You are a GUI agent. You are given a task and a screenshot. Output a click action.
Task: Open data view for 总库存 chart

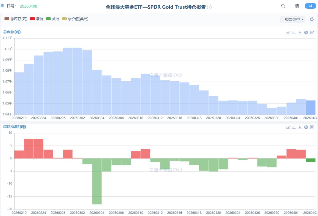click(312, 33)
